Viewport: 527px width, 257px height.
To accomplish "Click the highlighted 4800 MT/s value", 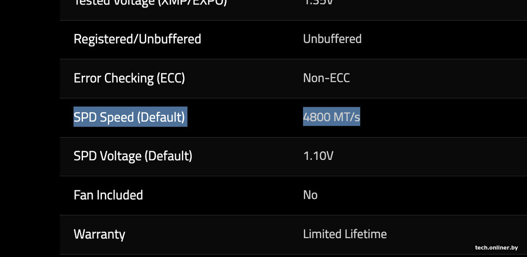I will [331, 117].
